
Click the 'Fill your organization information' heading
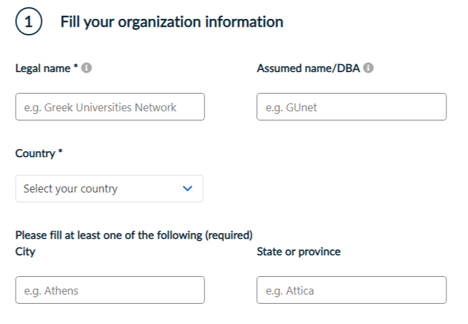point(172,22)
